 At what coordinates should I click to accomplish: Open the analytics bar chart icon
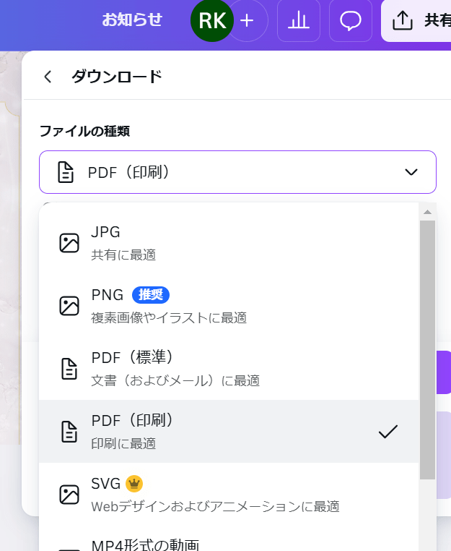[x=299, y=20]
